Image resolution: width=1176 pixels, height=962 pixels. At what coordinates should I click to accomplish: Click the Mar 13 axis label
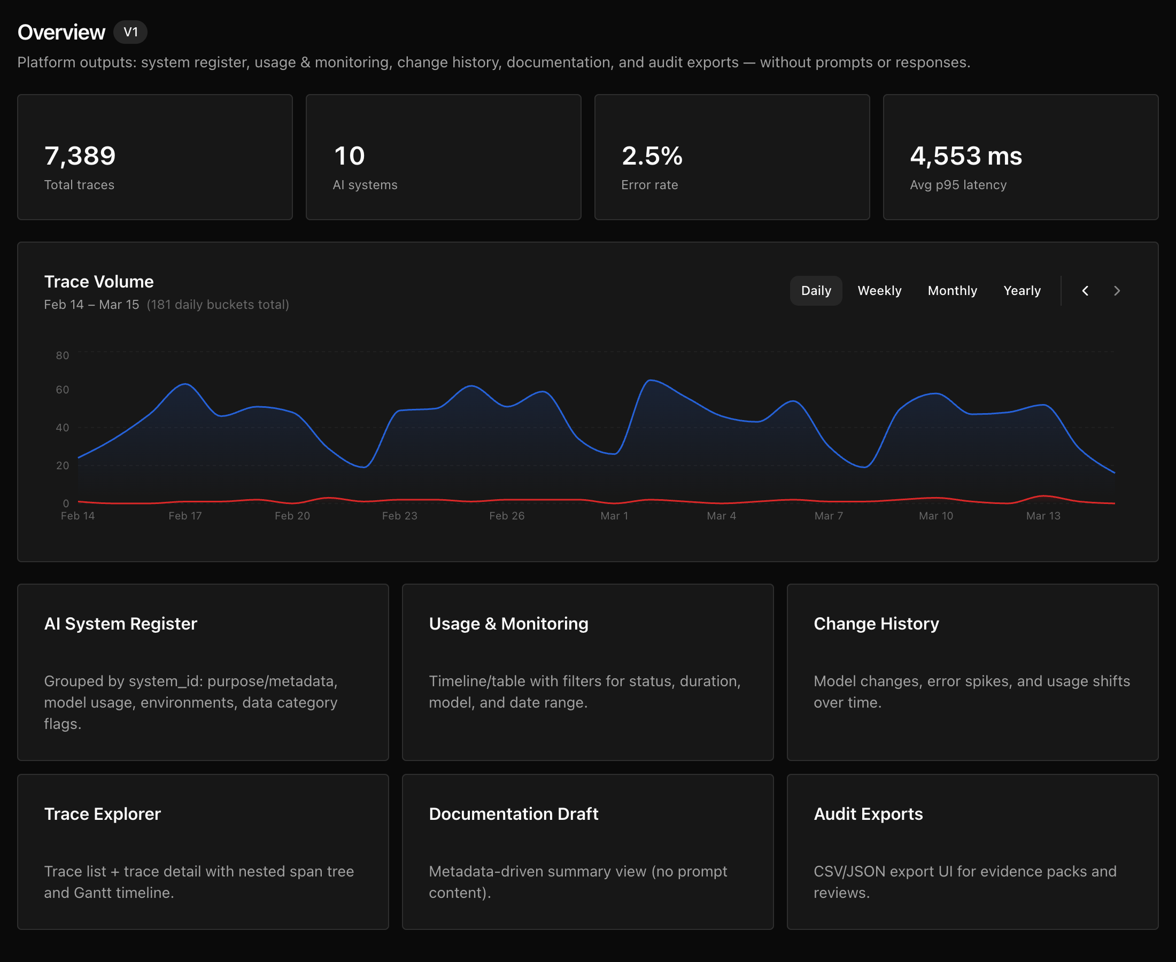pos(1043,516)
